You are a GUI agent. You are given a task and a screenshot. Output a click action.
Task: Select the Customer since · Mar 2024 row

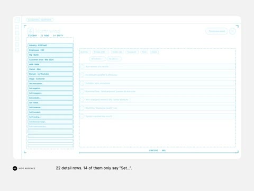click(x=50, y=60)
